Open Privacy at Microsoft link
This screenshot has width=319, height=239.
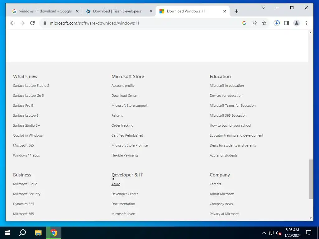(225, 214)
